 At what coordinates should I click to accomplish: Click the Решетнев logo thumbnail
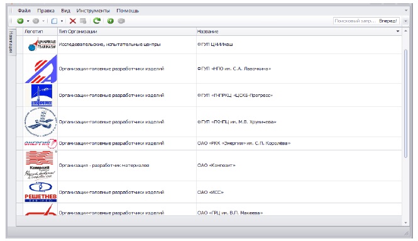tap(40, 192)
